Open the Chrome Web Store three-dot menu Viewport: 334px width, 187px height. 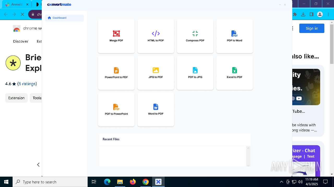[x=293, y=28]
